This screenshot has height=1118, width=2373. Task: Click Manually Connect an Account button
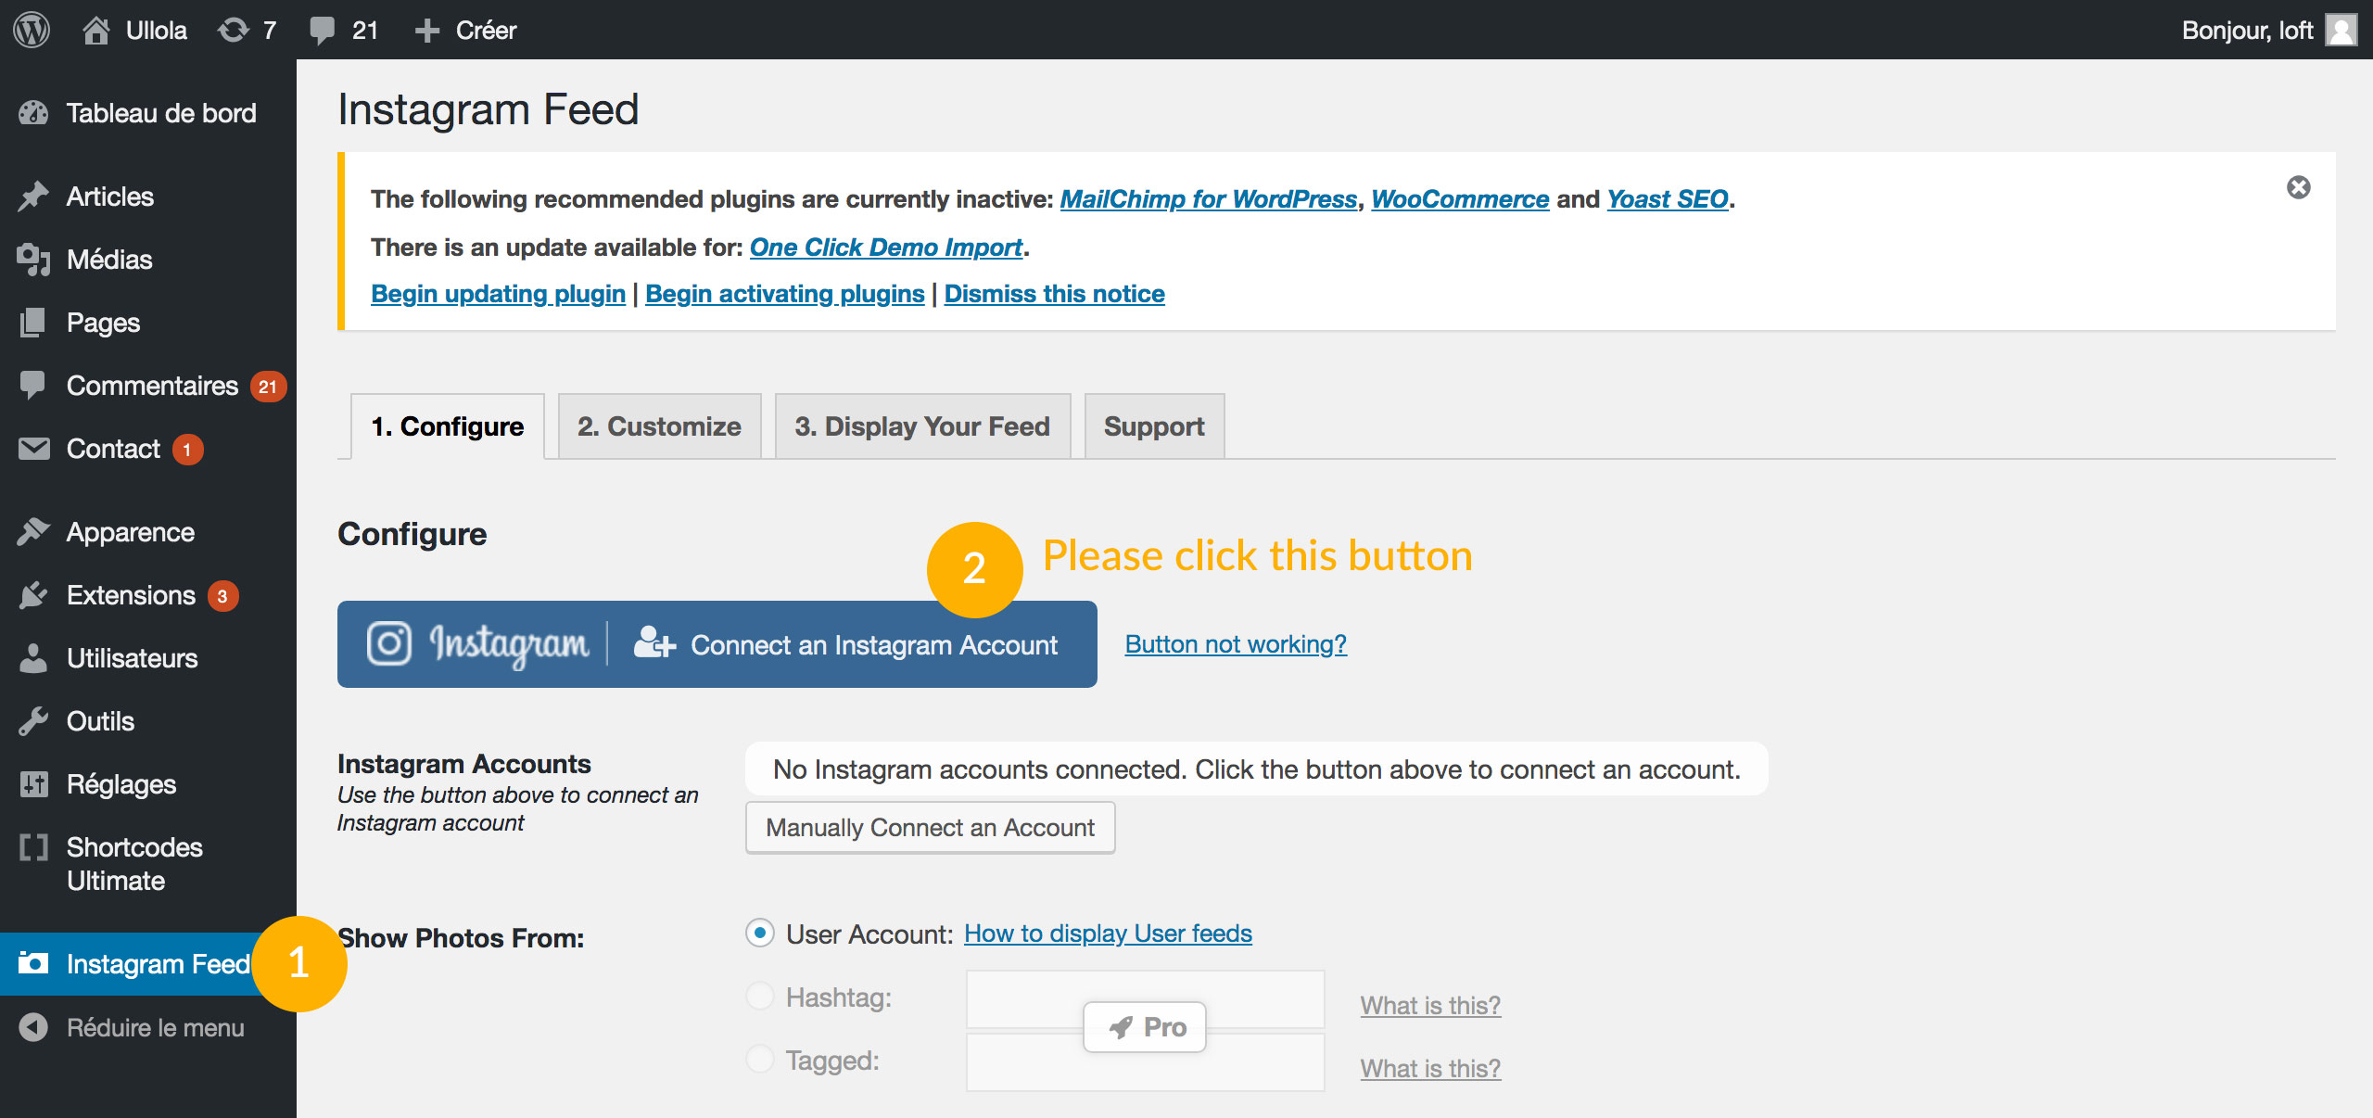pos(930,827)
